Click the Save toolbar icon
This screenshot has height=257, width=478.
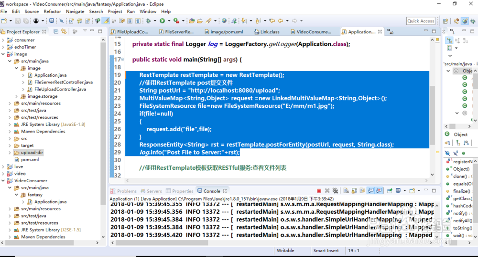click(18, 21)
